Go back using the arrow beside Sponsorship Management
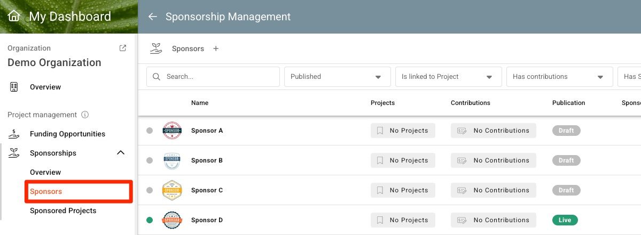Viewport: 641px width, 235px height. [153, 17]
